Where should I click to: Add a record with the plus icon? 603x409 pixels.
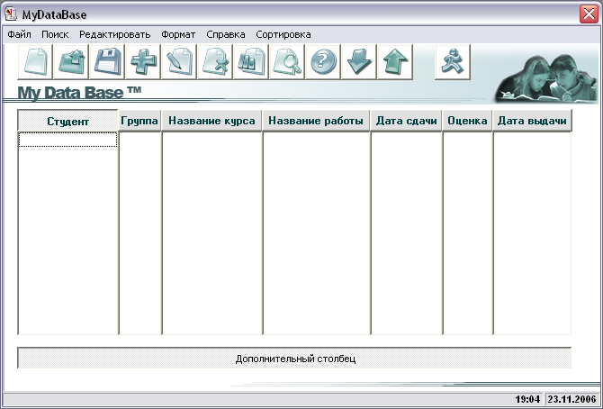pyautogui.click(x=143, y=62)
